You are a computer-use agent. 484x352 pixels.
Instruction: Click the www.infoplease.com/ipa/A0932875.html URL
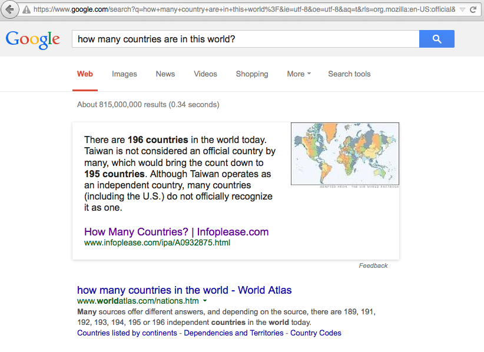(157, 243)
